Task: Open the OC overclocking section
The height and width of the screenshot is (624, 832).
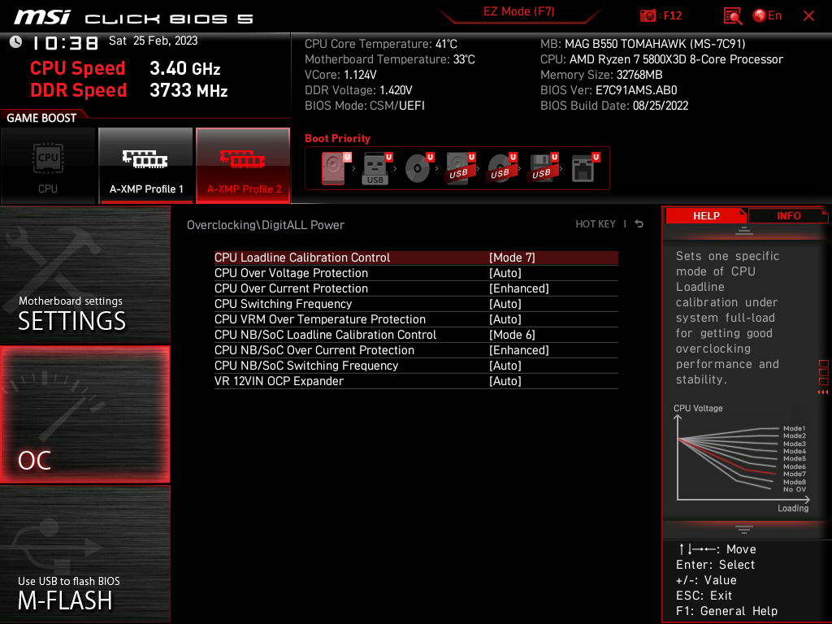Action: [x=84, y=414]
